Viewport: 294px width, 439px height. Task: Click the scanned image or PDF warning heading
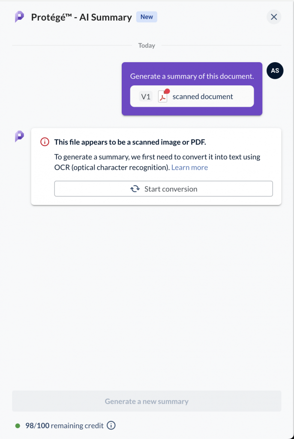coord(130,142)
